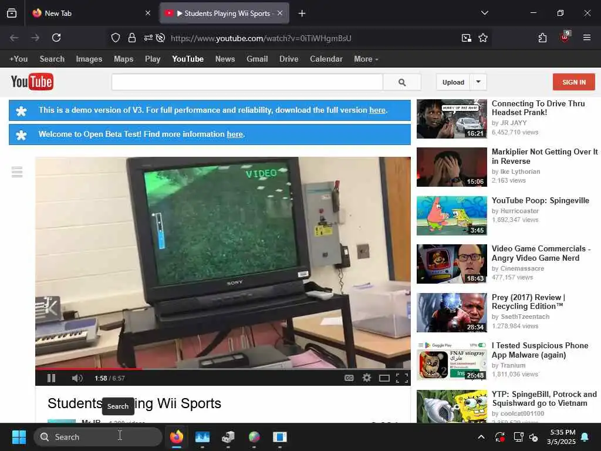The height and width of the screenshot is (451, 601).
Task: Mute the video via the speaker icon
Action: (x=77, y=378)
